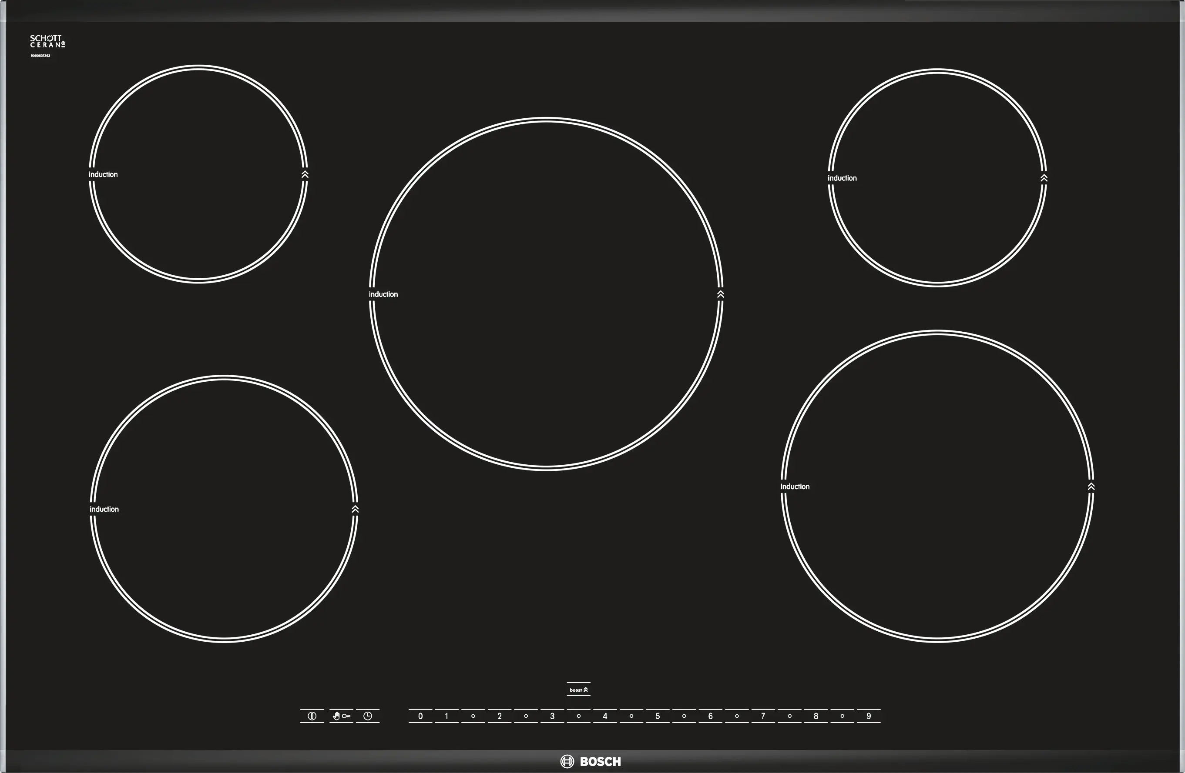Image resolution: width=1185 pixels, height=773 pixels.
Task: Tap the half-step dot between 1 and 2
Action: (x=473, y=716)
